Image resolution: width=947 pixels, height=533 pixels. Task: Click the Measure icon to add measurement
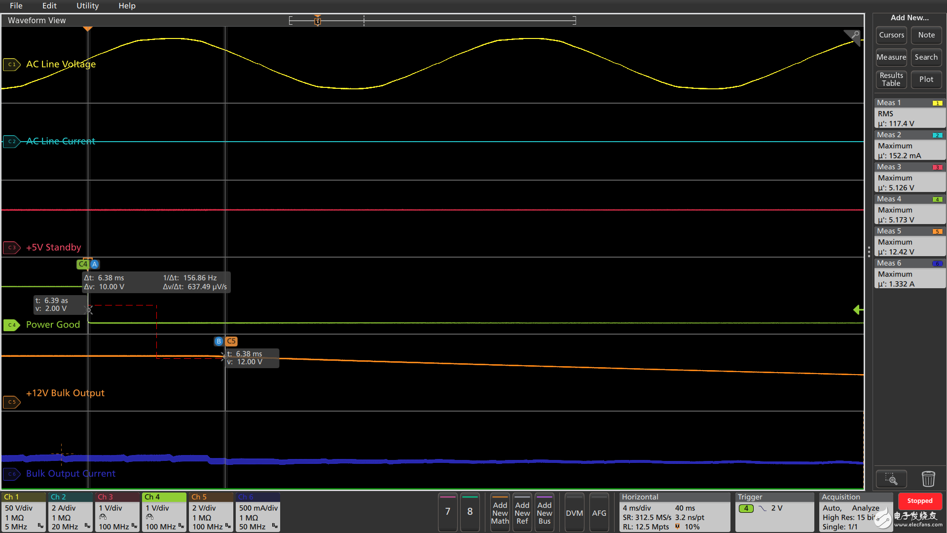[891, 57]
